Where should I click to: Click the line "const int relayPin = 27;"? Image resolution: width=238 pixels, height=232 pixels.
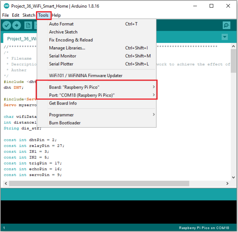coord(34,146)
